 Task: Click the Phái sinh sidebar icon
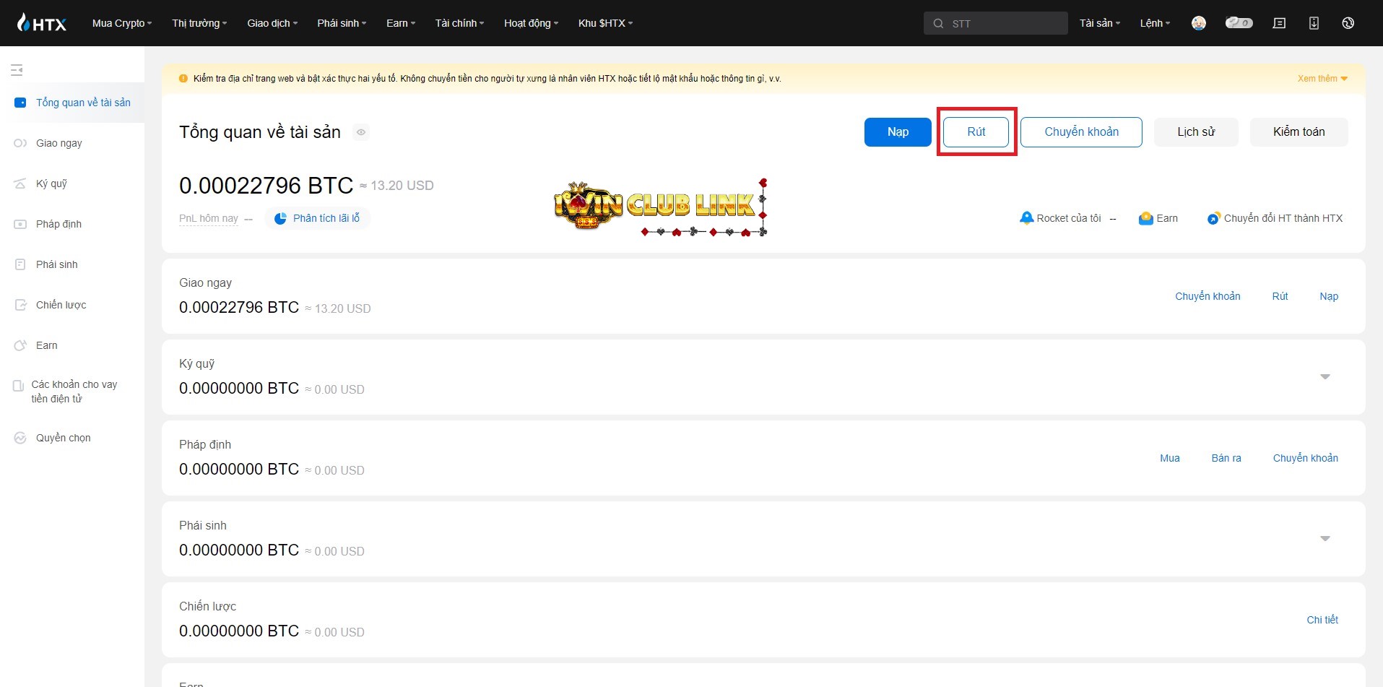pos(20,264)
